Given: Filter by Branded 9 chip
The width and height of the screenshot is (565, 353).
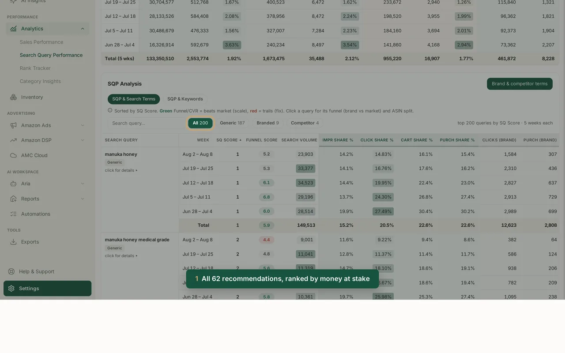Looking at the screenshot, I should [x=268, y=123].
